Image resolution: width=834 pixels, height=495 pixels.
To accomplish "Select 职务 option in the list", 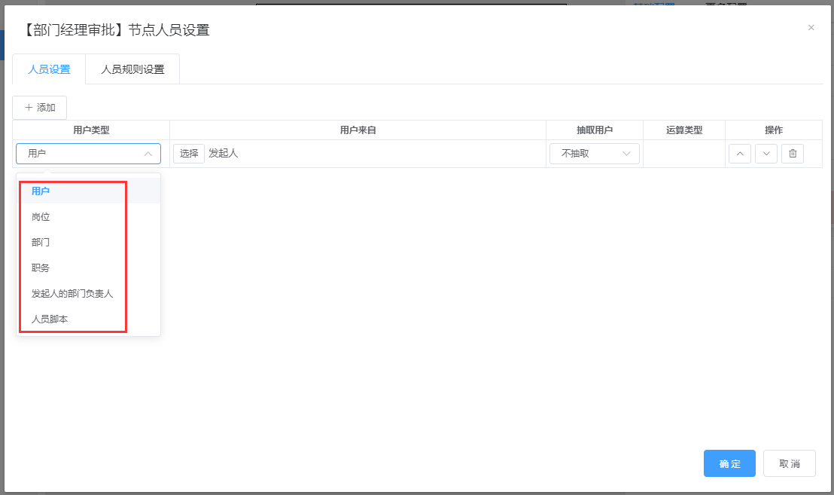I will tap(41, 268).
